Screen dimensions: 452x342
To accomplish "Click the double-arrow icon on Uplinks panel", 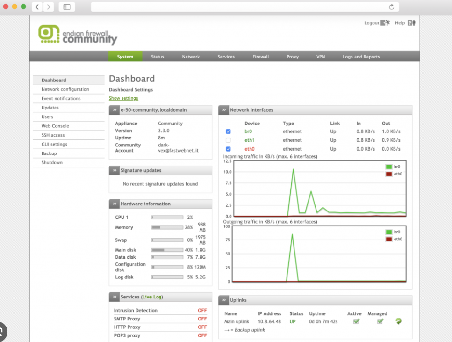I will tap(224, 300).
